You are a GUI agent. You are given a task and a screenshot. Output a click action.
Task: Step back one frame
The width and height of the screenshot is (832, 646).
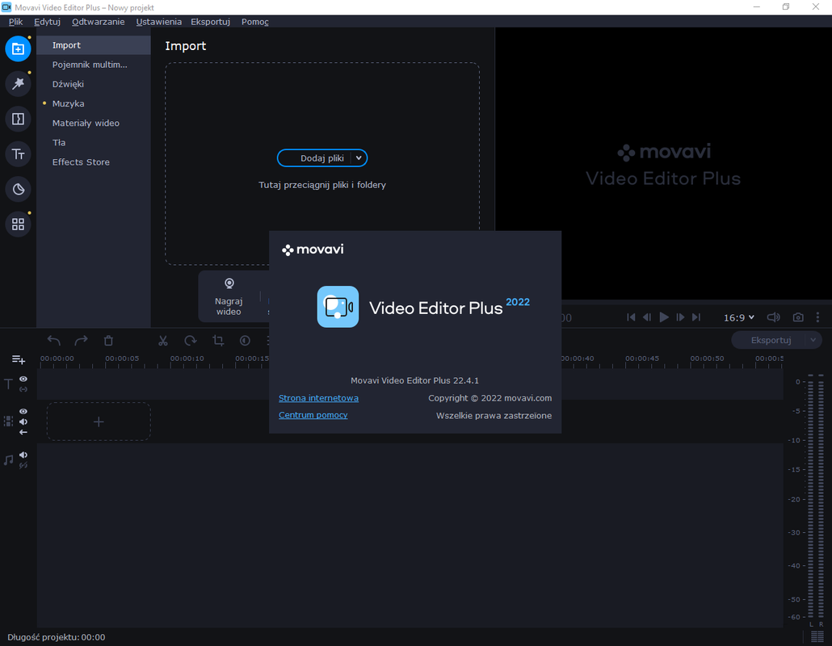click(647, 317)
